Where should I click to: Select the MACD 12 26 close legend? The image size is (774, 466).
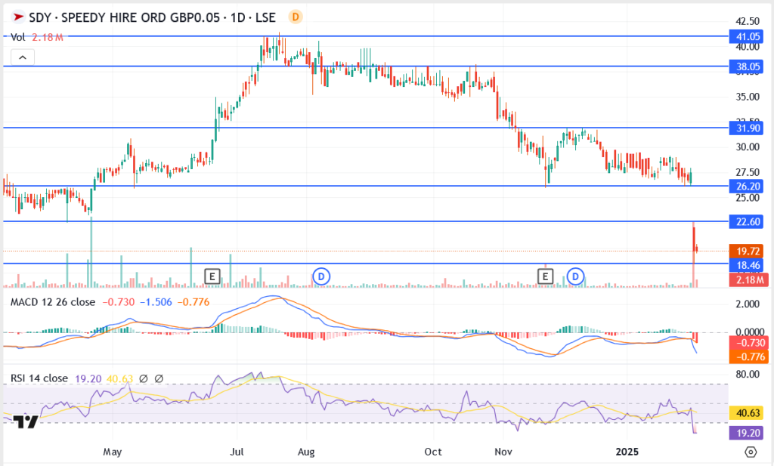click(53, 302)
